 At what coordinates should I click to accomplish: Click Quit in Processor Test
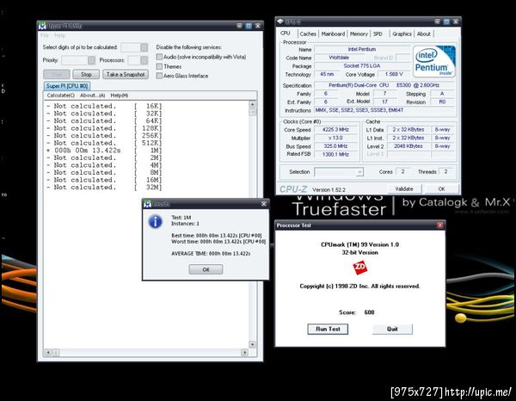click(x=392, y=329)
